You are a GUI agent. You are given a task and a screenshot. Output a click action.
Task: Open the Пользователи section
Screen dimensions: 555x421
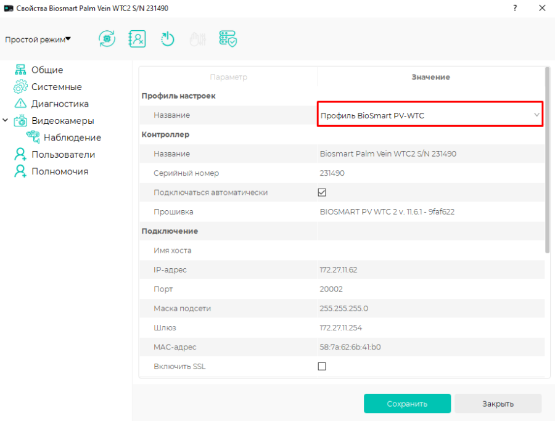tap(63, 155)
